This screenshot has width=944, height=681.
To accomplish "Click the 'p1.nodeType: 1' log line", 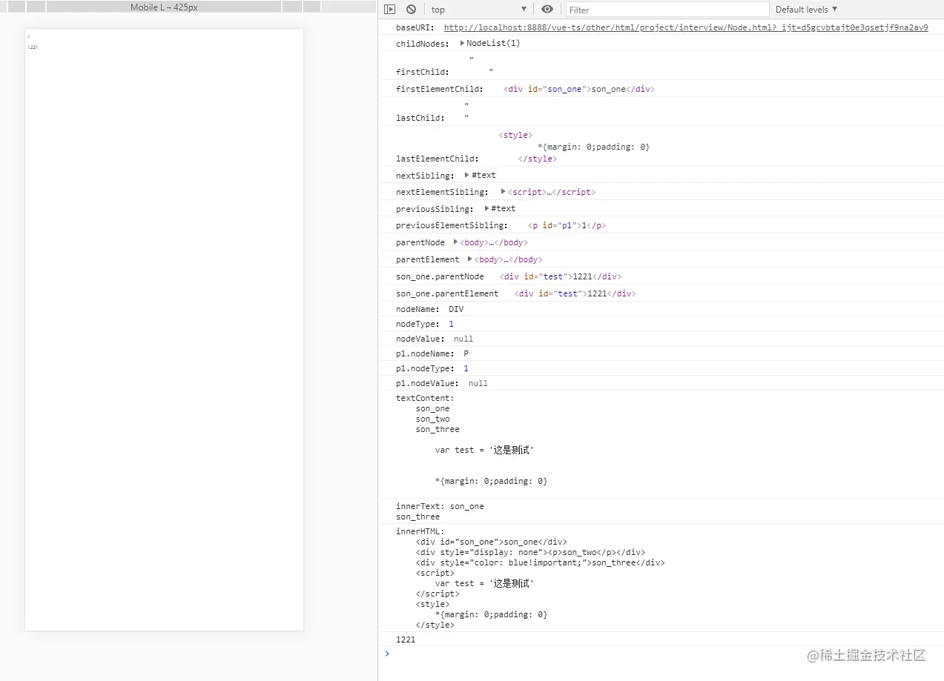I will [432, 368].
